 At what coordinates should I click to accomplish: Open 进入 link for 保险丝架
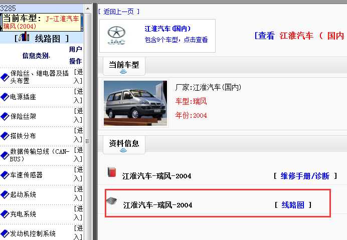tap(78, 115)
